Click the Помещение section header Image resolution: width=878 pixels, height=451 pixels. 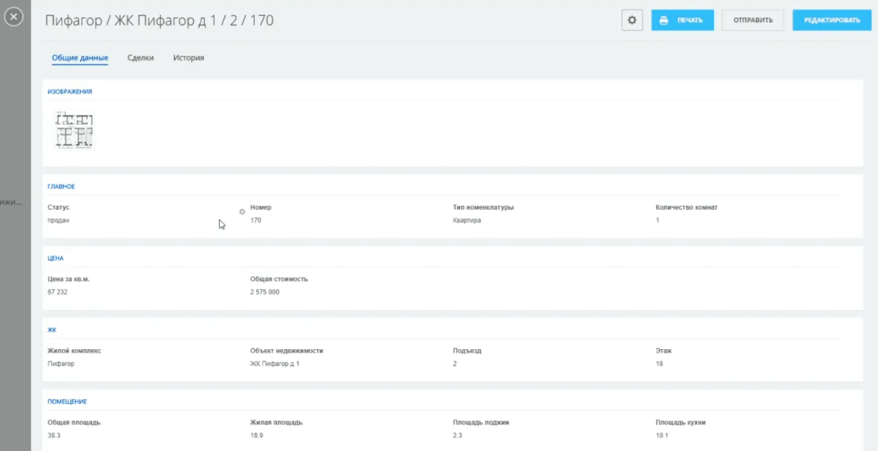[68, 402]
